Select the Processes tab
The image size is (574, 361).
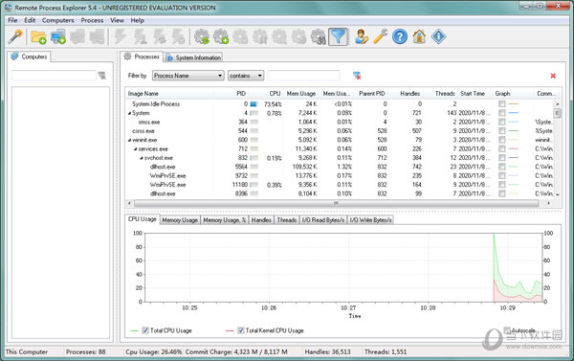click(x=142, y=56)
